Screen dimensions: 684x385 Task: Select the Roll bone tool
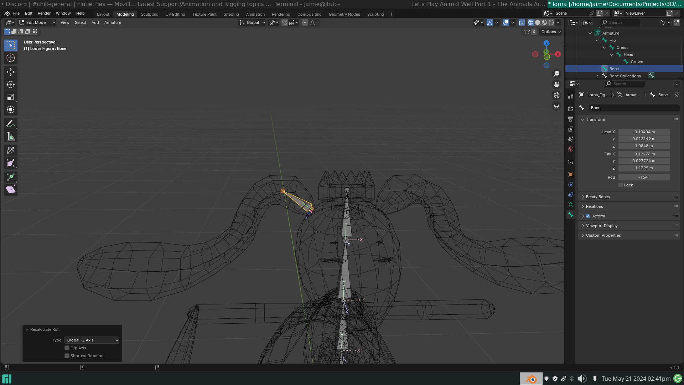pyautogui.click(x=11, y=150)
